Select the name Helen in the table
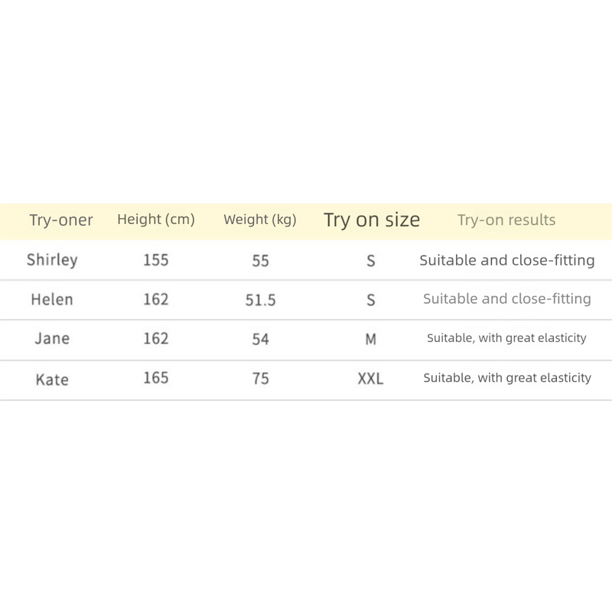The height and width of the screenshot is (612, 612). coord(52,299)
